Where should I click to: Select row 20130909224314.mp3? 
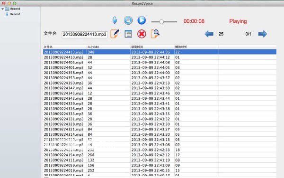pos(160,134)
